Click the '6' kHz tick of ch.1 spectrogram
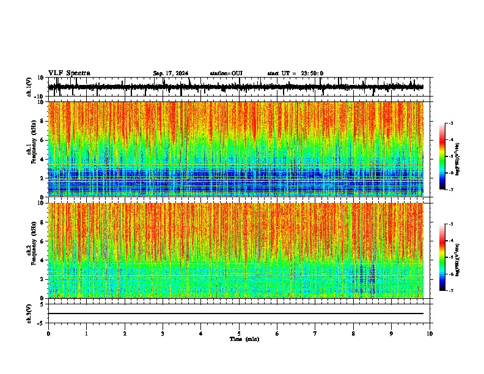Viewport: 484px width, 374px height. (42, 140)
